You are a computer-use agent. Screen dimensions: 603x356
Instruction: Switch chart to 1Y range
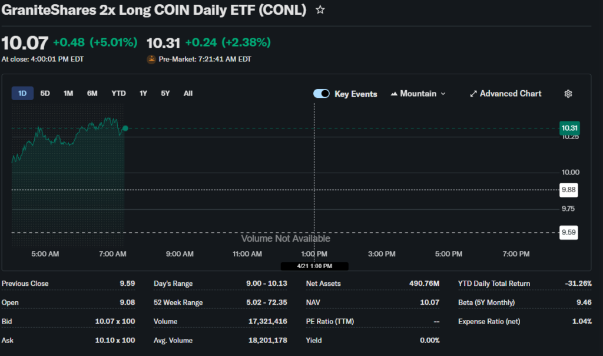tap(143, 93)
